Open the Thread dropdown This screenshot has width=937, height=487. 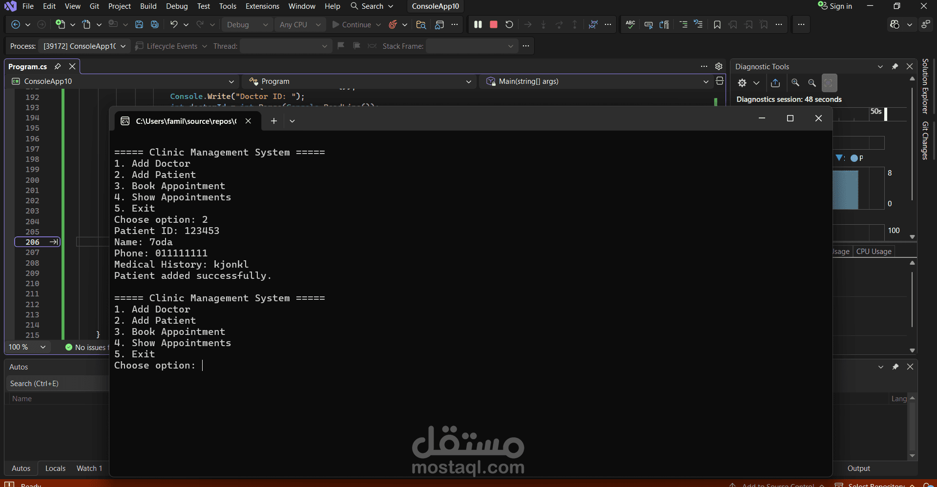coord(285,46)
